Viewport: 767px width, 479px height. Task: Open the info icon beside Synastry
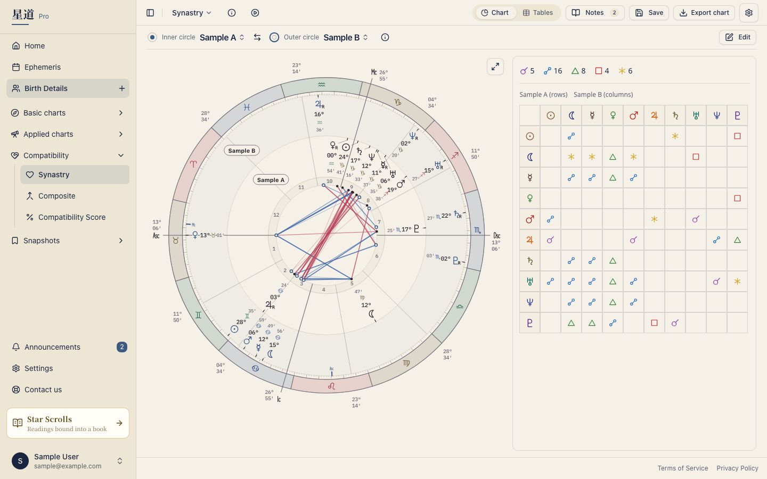pyautogui.click(x=232, y=13)
